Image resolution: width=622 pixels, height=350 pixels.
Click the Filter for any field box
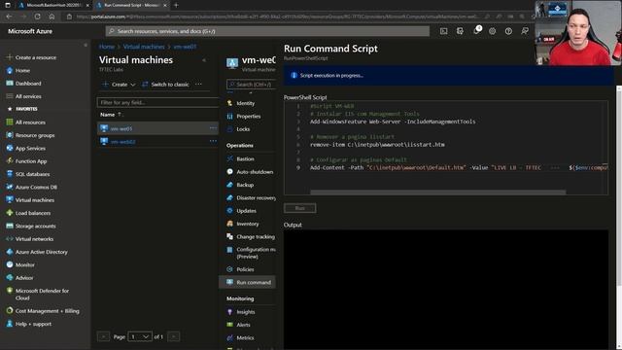(157, 102)
